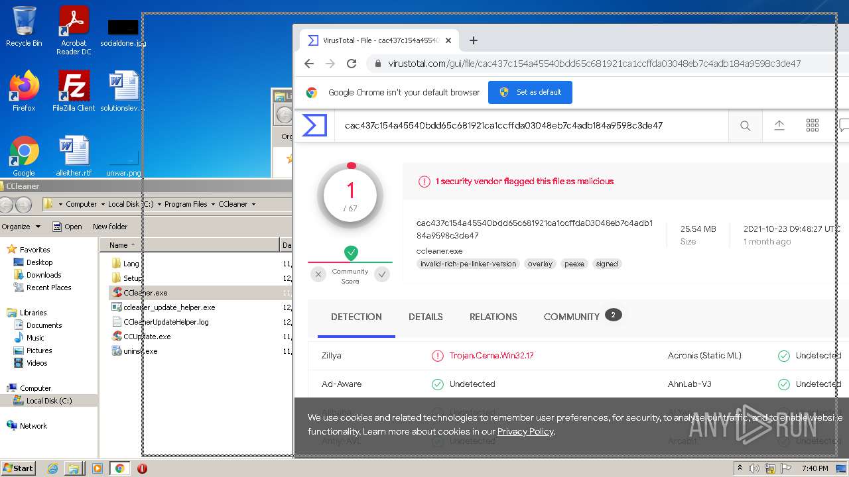Open Recycle Bin desktop icon
The image size is (849, 477).
(24, 26)
